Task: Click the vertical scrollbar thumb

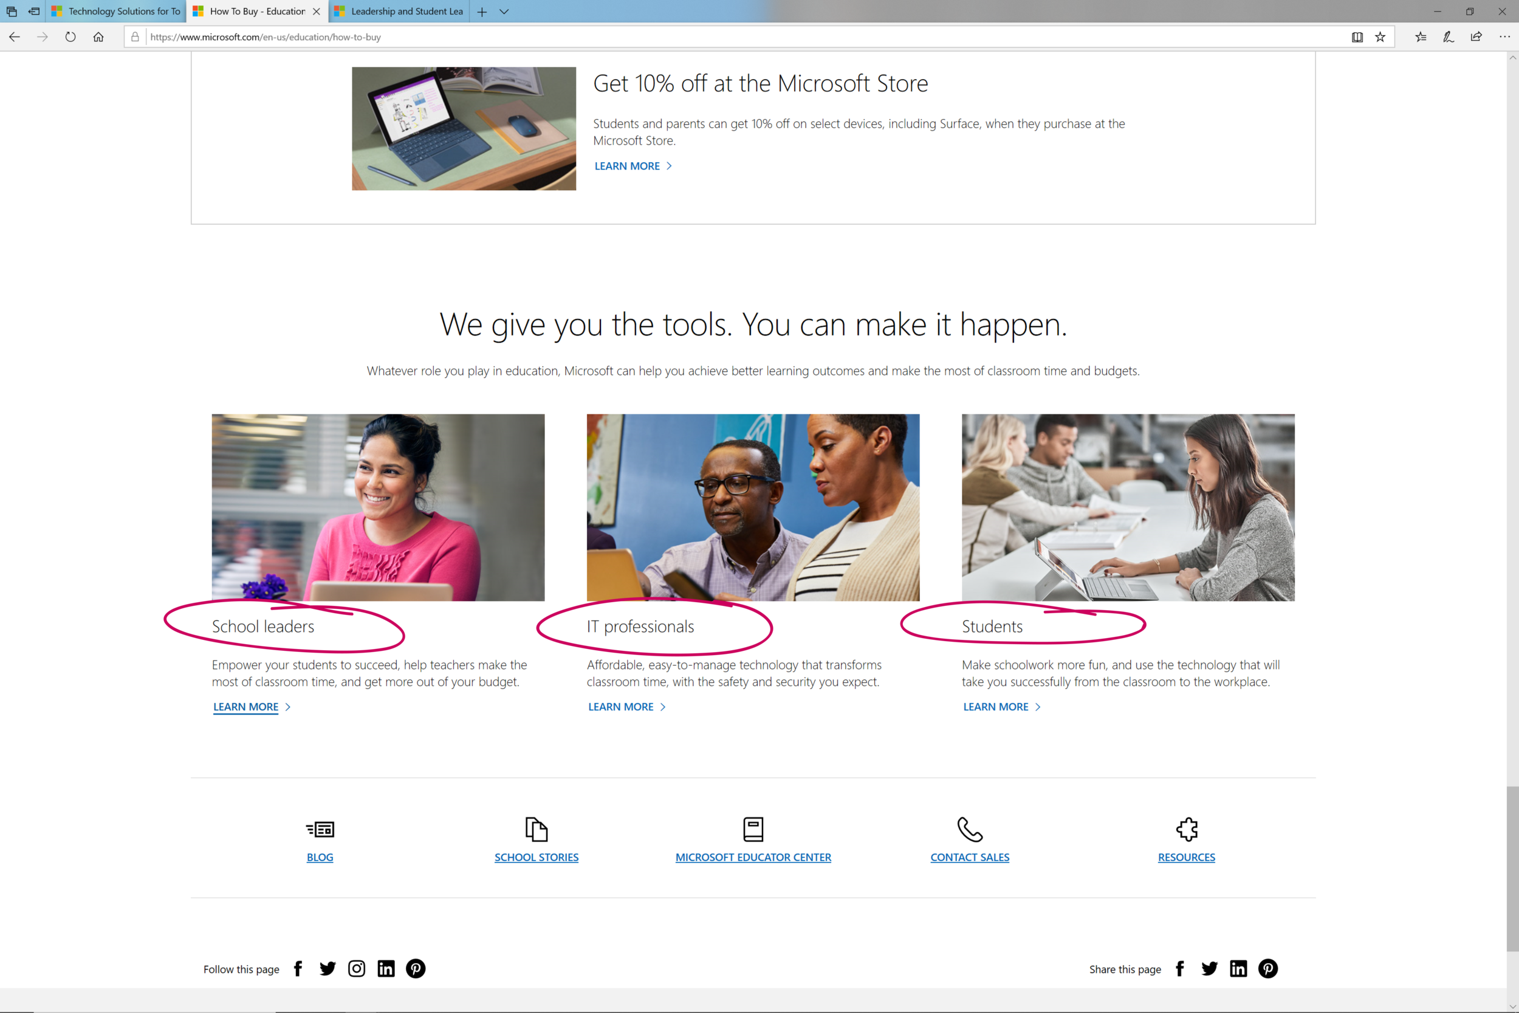Action: (x=1512, y=868)
